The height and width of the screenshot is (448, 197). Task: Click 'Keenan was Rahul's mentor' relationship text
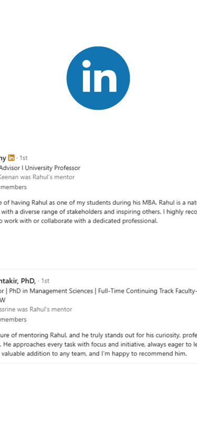click(x=37, y=177)
